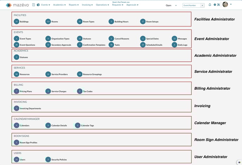The image size is (242, 165).
Task: Click the Calendars count badge
Action: point(17,125)
